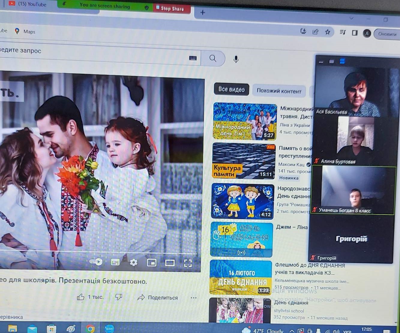Click the video progress bar
Viewport: 400px width, 333px height.
coord(99,251)
